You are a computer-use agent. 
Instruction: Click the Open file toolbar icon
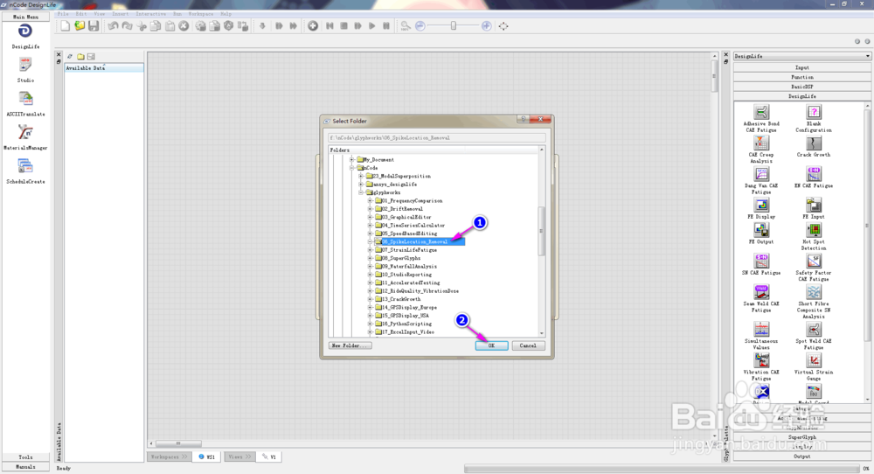tap(80, 26)
